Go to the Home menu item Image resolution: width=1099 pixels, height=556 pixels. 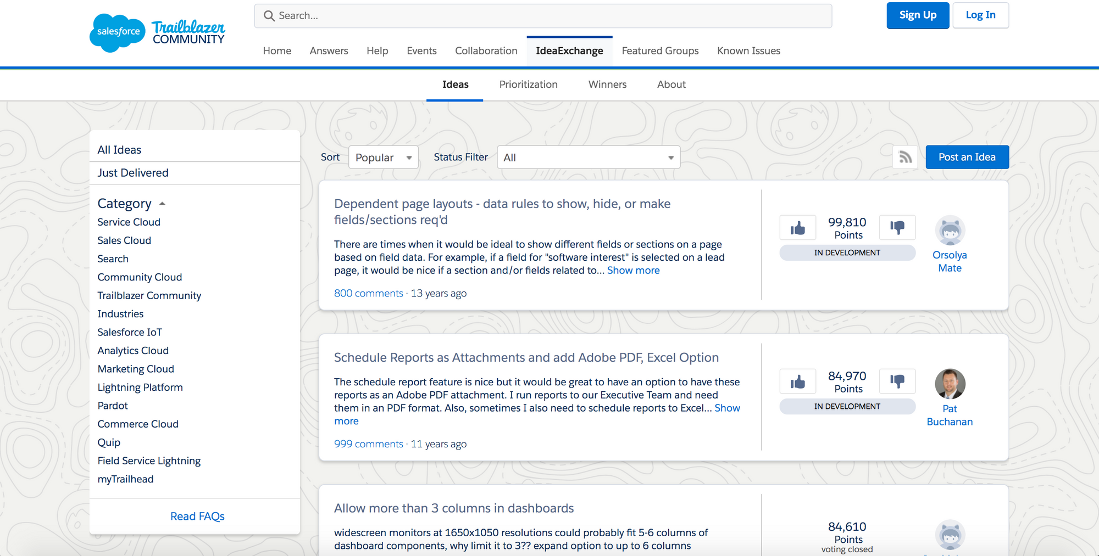click(x=277, y=51)
